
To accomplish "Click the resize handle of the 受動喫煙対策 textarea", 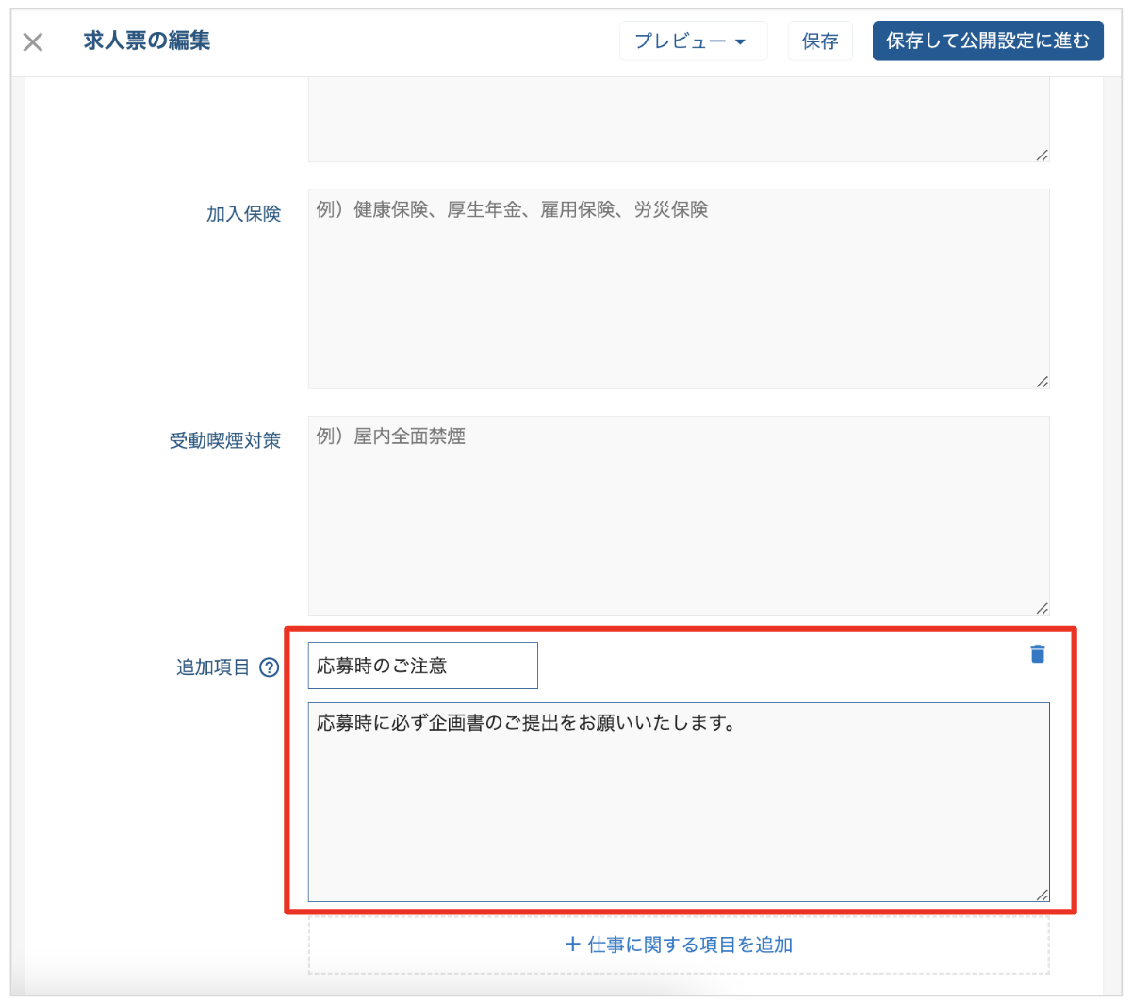I will [1042, 609].
